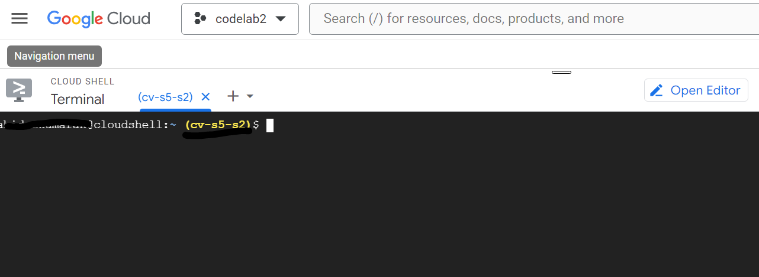This screenshot has width=759, height=277.
Task: Click the yellow (cv-s5-s2) prompt text
Action: (218, 125)
